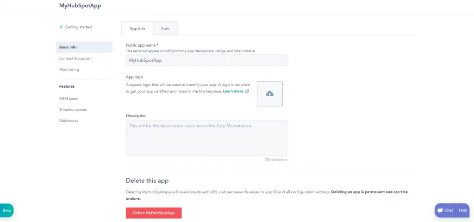Switch to the Auth tab
The image size is (474, 222).
click(x=165, y=28)
